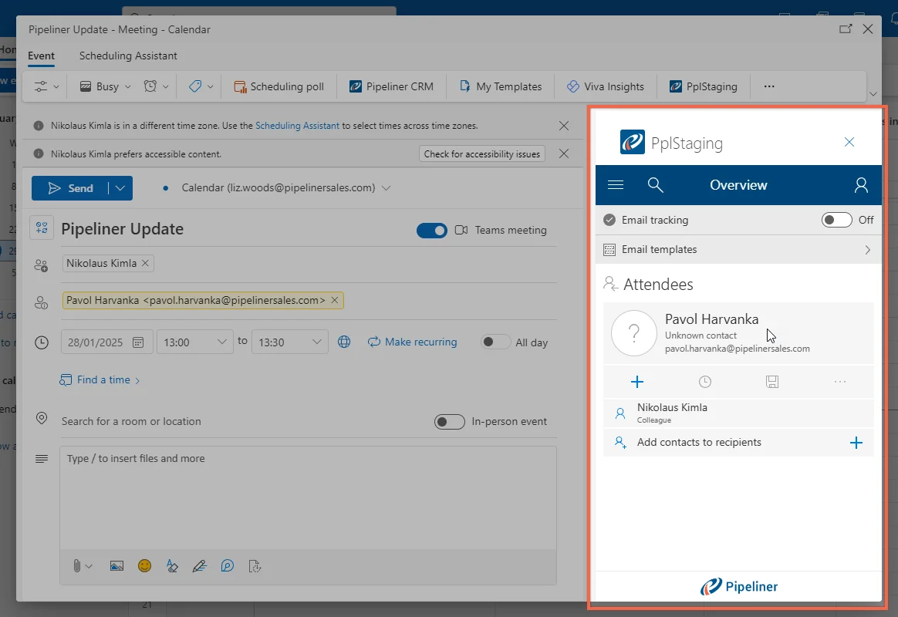
Task: Open the hamburger menu in PplStaging panel
Action: (x=616, y=185)
